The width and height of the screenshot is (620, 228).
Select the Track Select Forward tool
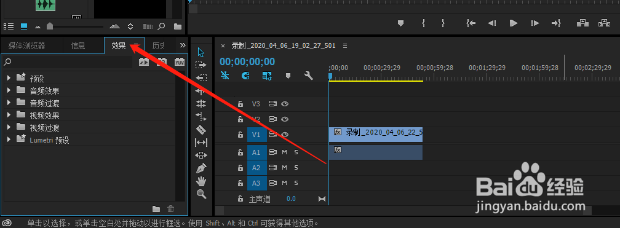[201, 65]
